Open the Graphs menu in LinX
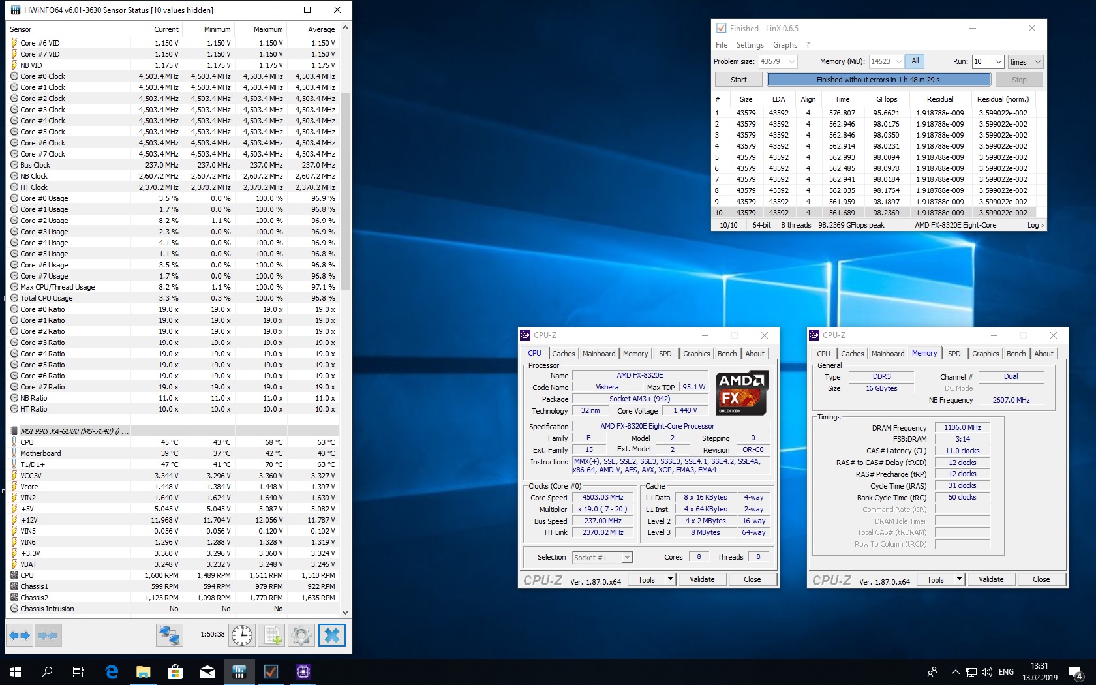 [785, 45]
